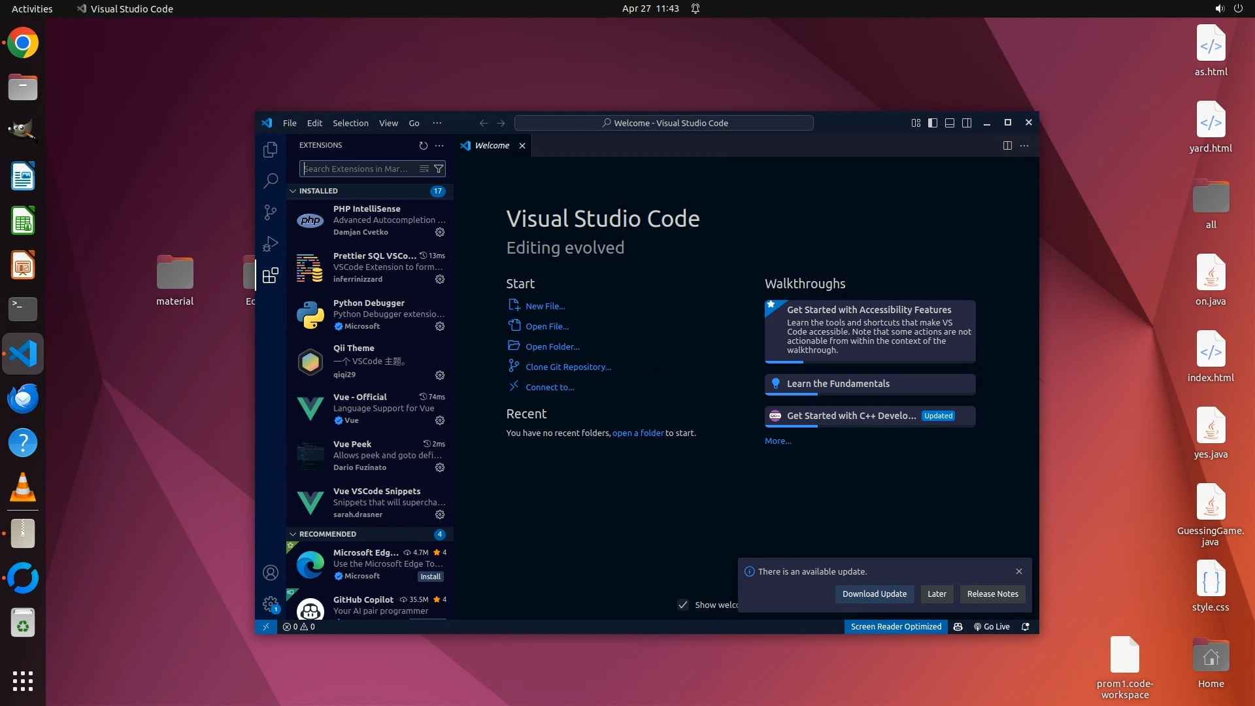Click Clone Git Repository link
Image resolution: width=1255 pixels, height=706 pixels.
(x=568, y=367)
